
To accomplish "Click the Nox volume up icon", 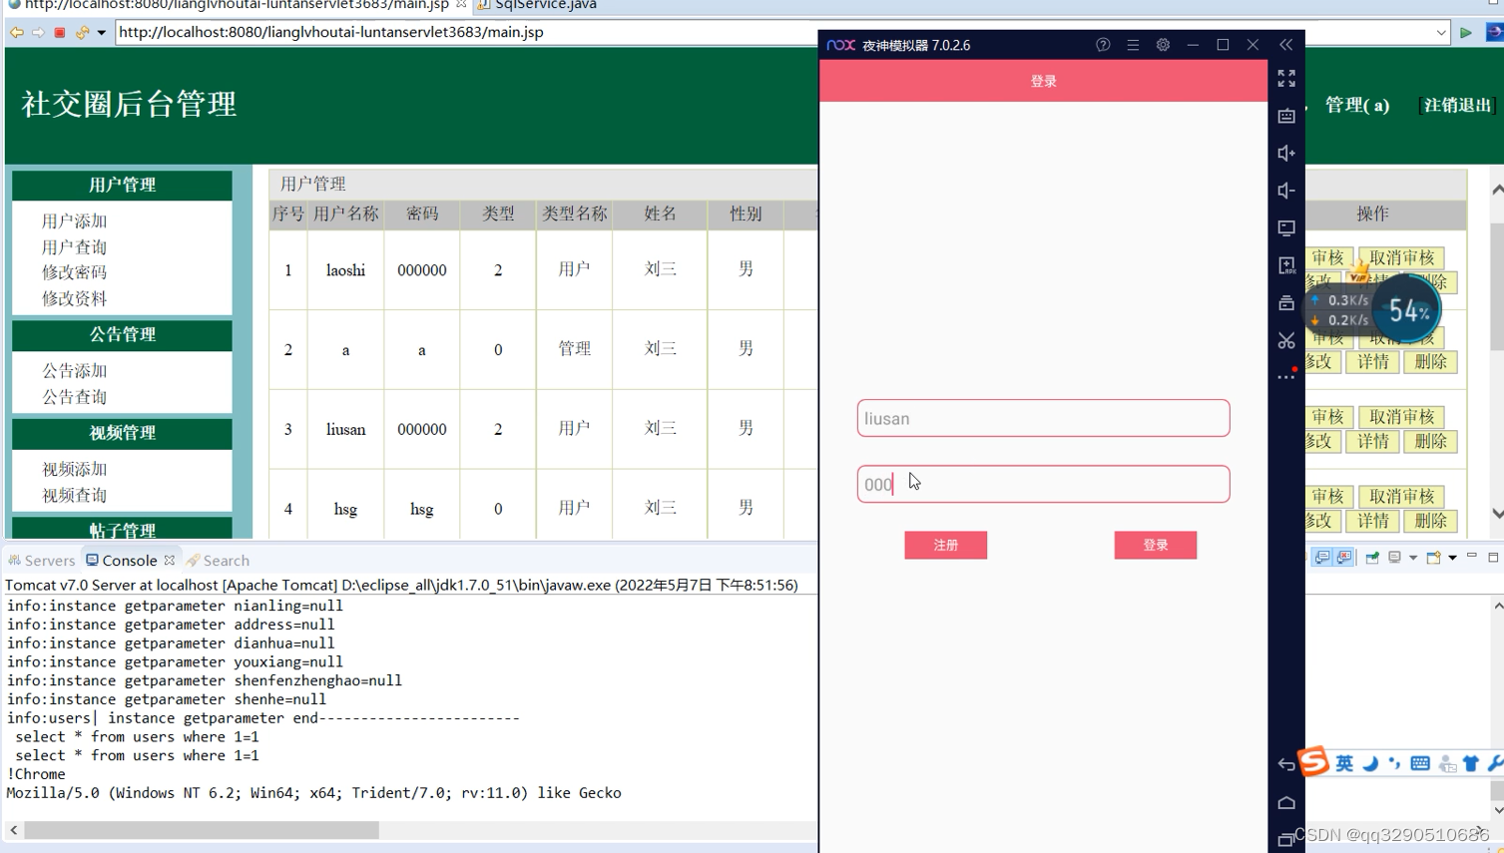I will click(x=1286, y=153).
